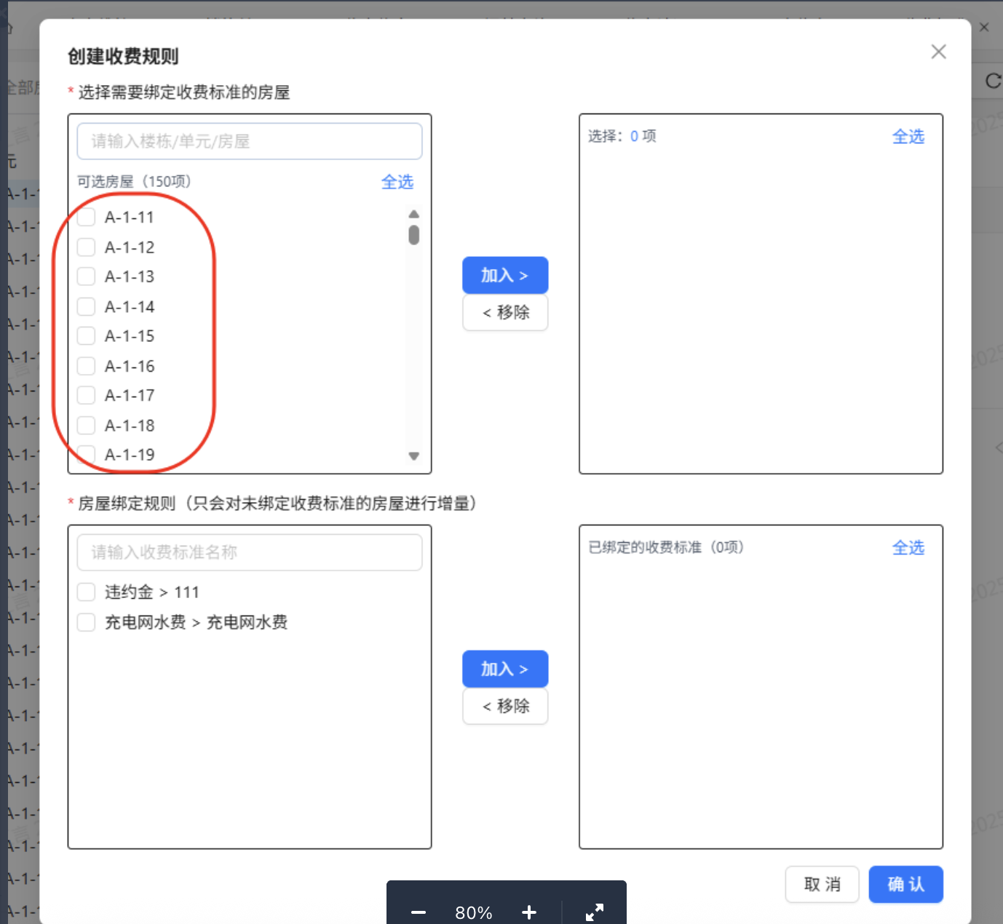
Task: Confirm the rule with 确认 button
Action: click(905, 884)
